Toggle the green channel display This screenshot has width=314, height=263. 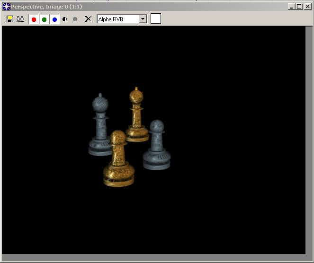coord(44,19)
